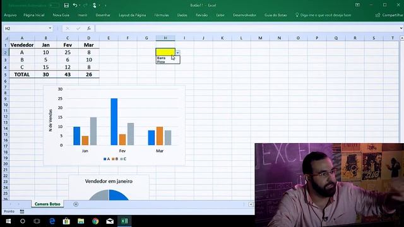The height and width of the screenshot is (227, 404).
Task: Open the Fórmulas ribbon tab
Action: click(162, 15)
